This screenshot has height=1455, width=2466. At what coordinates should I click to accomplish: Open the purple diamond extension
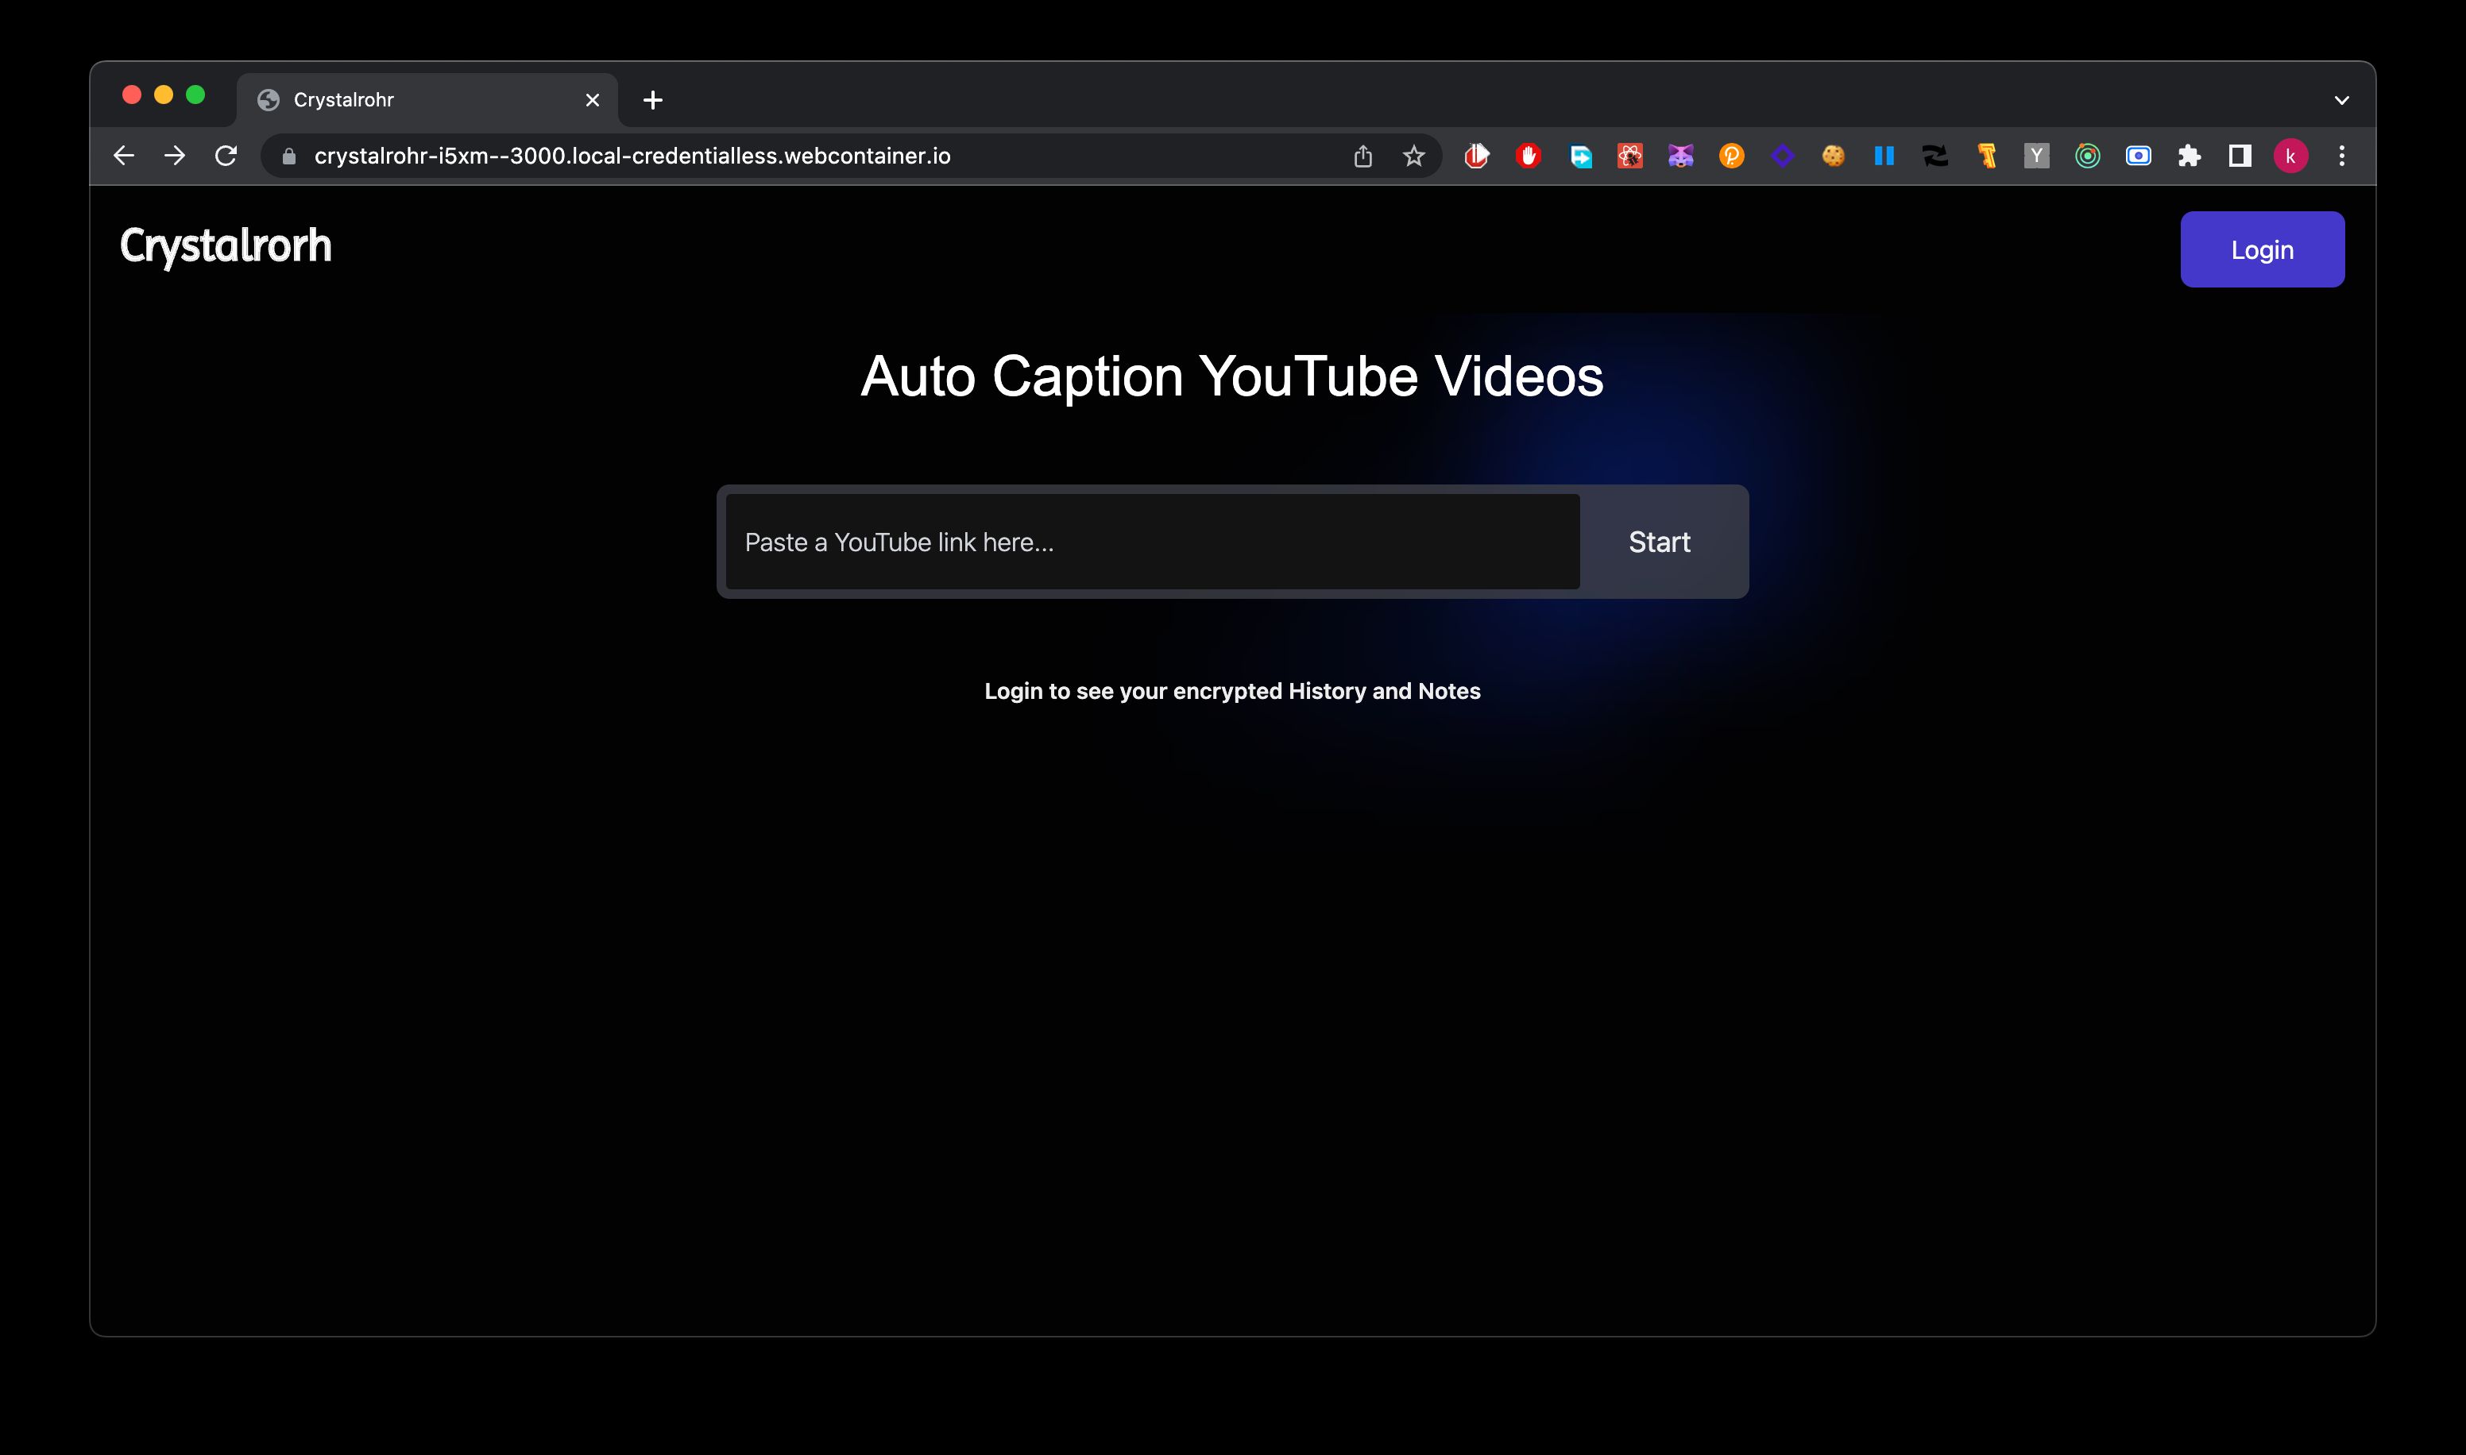pyautogui.click(x=1783, y=156)
